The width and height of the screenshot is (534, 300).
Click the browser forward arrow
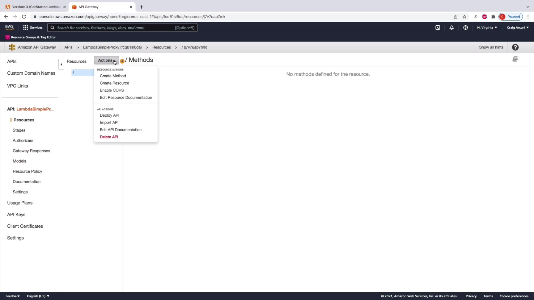point(15,17)
